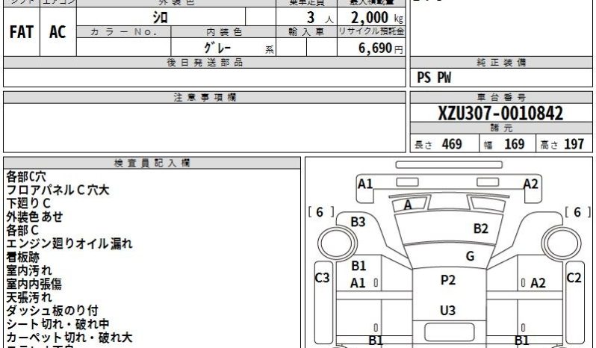Click damage mark B3 on left fender
Viewport: 596px width, 348px height.
358,222
